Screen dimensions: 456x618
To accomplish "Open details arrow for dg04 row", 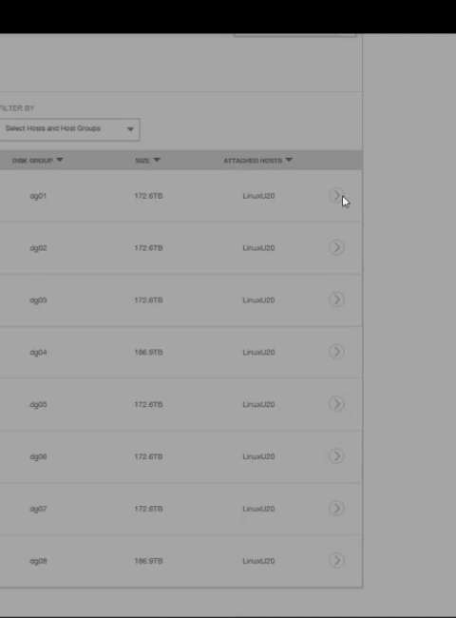I will coord(336,352).
